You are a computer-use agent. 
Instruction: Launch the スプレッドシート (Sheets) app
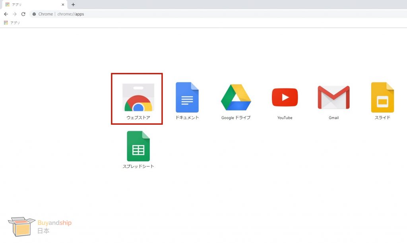point(138,146)
